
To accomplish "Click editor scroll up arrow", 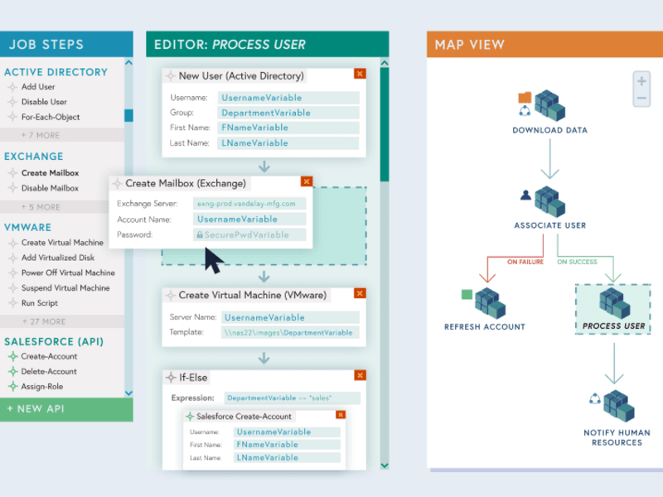I will (x=385, y=63).
